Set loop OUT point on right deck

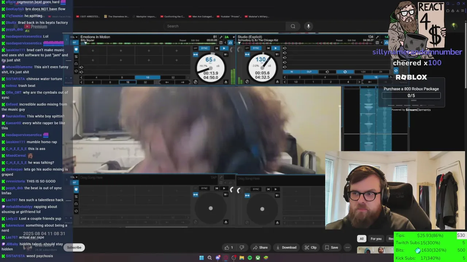click(309, 72)
